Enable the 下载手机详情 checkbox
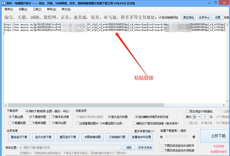 (51, 117)
